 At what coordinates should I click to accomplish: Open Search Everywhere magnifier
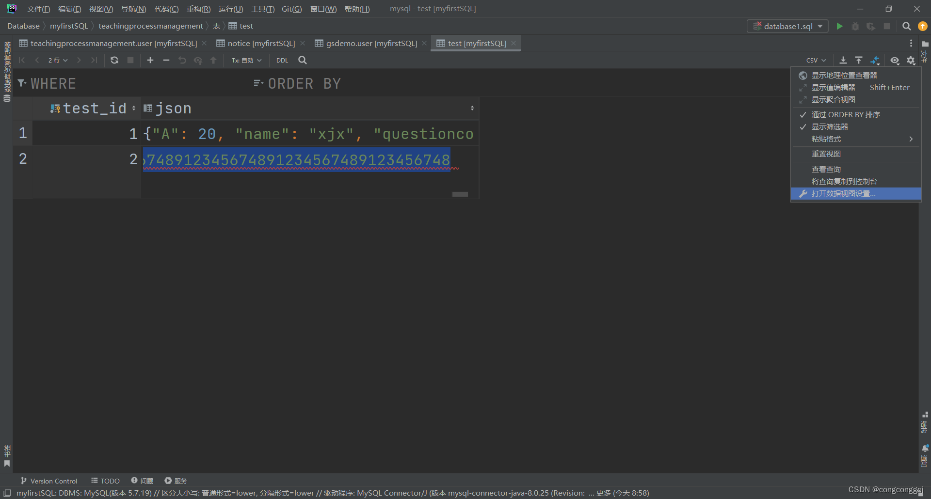906,26
